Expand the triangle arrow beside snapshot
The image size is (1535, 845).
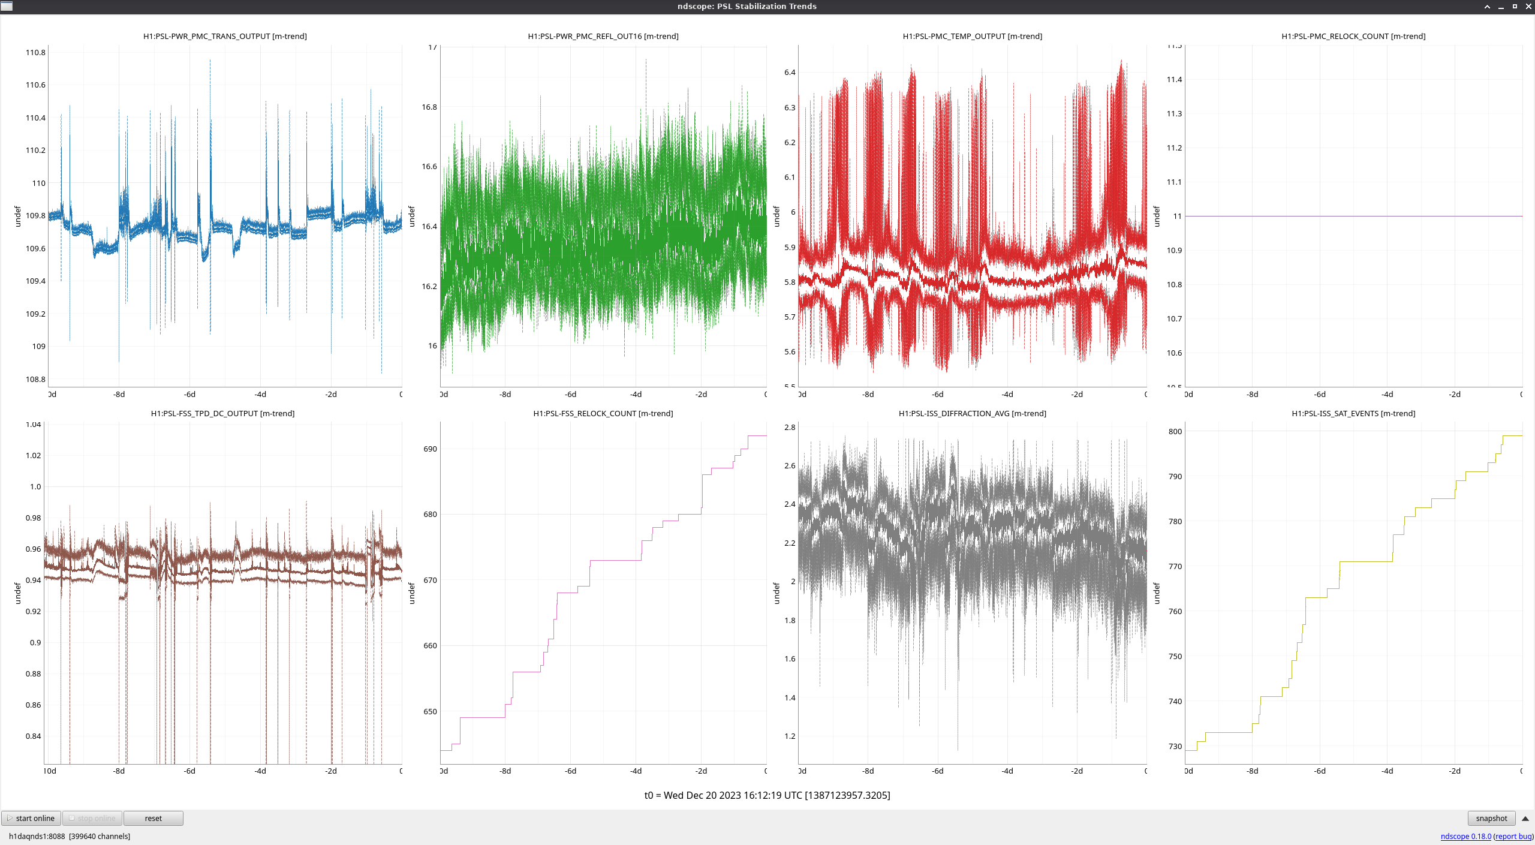pyautogui.click(x=1525, y=818)
